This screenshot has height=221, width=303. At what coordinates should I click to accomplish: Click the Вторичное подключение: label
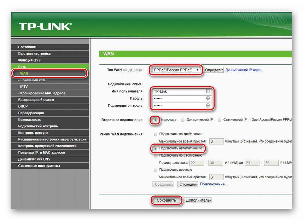coord(123,120)
